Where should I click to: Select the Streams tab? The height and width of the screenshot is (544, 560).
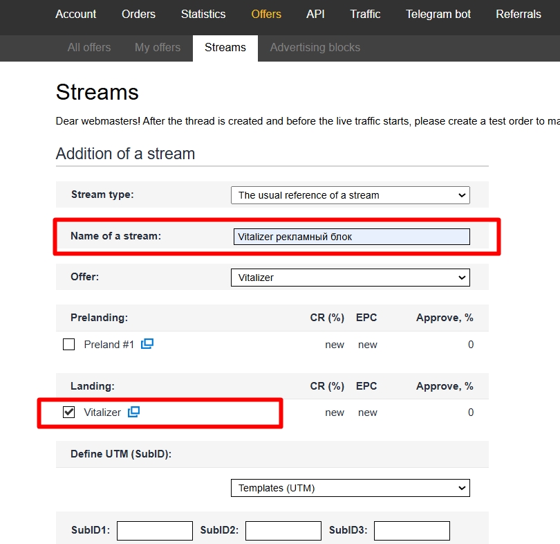[225, 48]
